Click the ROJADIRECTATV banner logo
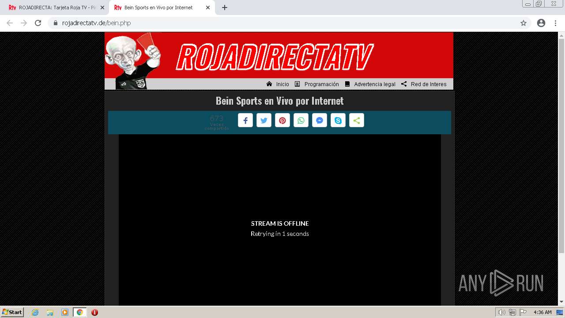This screenshot has width=565, height=318. pos(275,57)
